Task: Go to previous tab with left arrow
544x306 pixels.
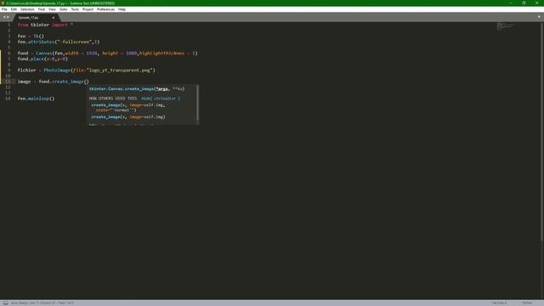Action: (x=4, y=17)
